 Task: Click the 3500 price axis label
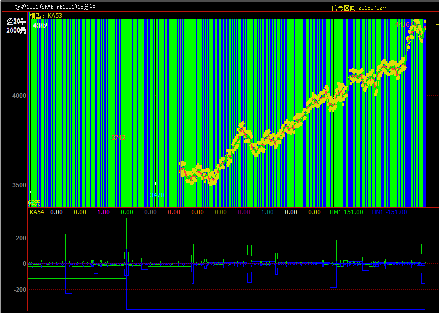[19, 185]
